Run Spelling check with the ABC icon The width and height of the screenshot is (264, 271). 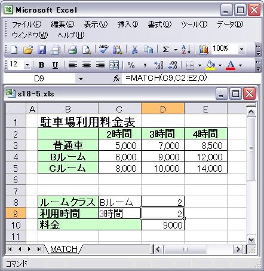[103, 50]
